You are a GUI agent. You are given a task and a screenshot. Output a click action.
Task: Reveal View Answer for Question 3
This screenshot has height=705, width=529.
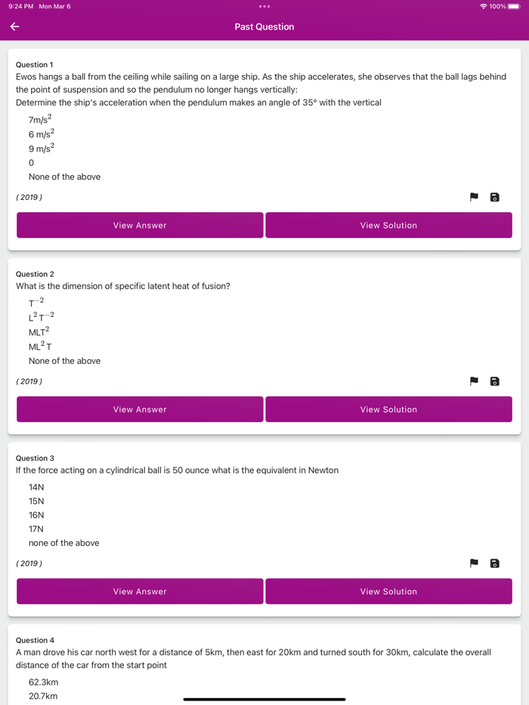point(140,591)
